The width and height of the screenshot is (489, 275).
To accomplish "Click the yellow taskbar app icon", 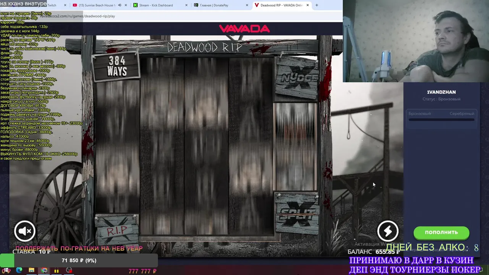I will point(57,270).
